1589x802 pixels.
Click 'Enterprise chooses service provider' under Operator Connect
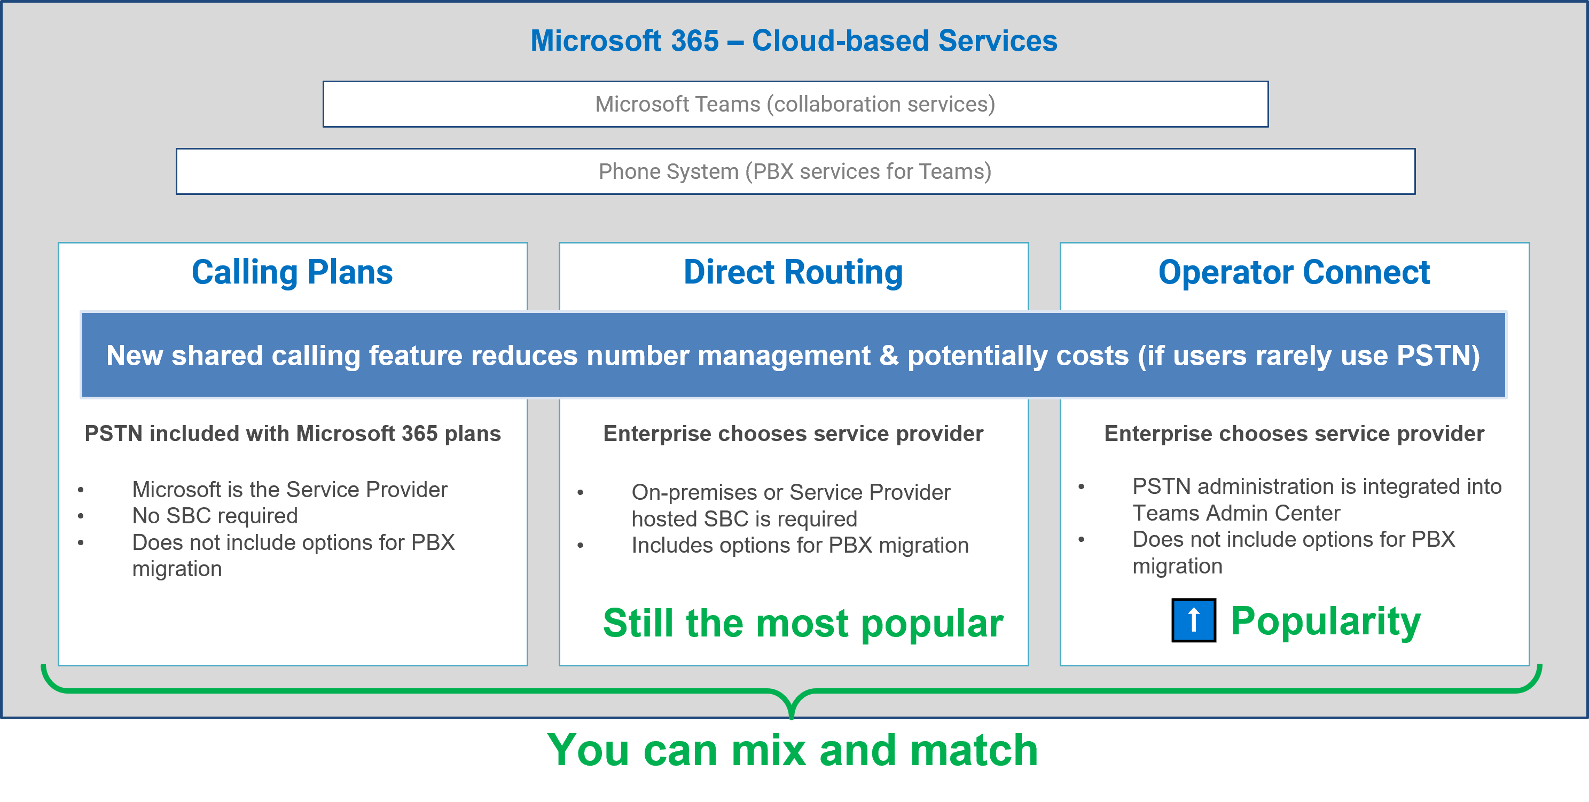pyautogui.click(x=1294, y=434)
